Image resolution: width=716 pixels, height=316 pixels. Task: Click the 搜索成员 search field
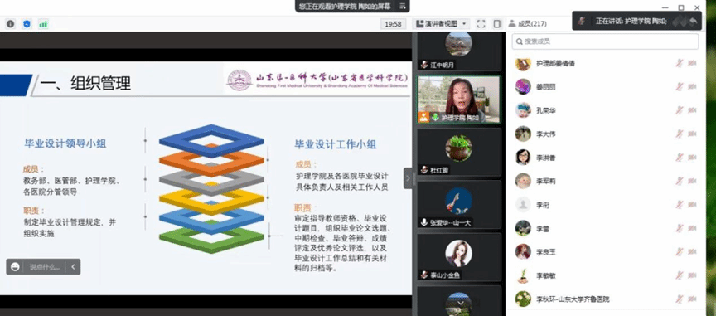pyautogui.click(x=605, y=41)
